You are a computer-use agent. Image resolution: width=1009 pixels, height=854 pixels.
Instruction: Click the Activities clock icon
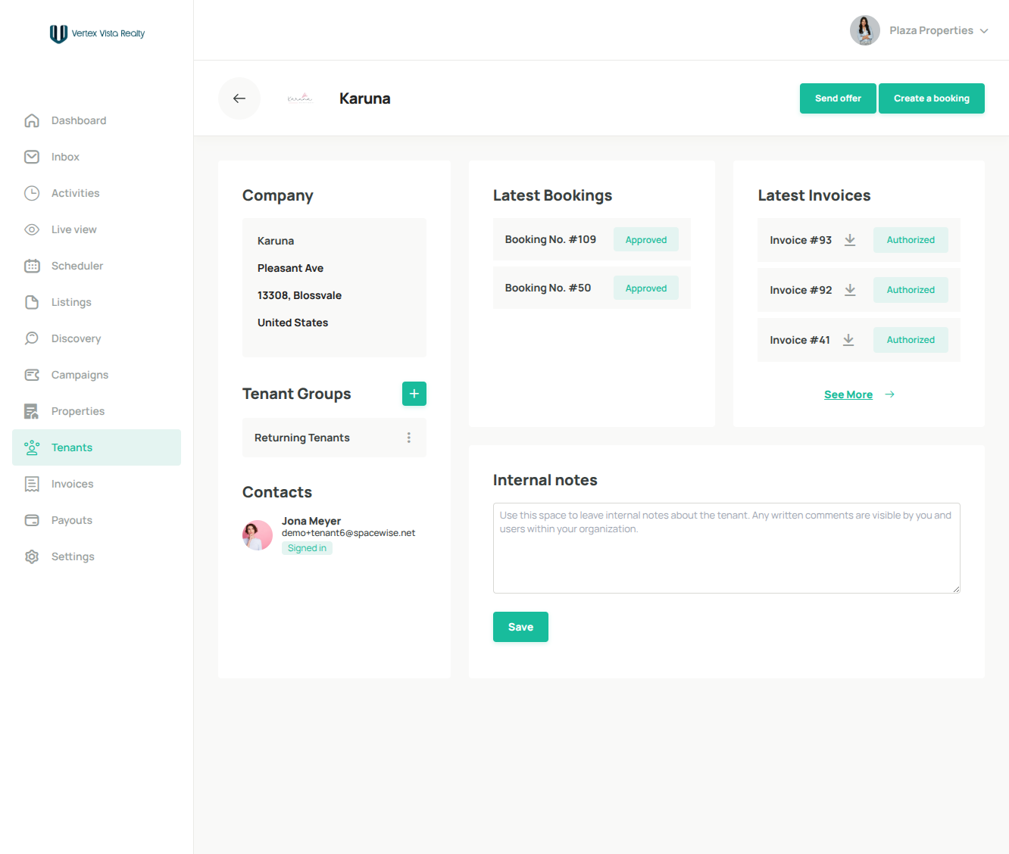coord(32,193)
